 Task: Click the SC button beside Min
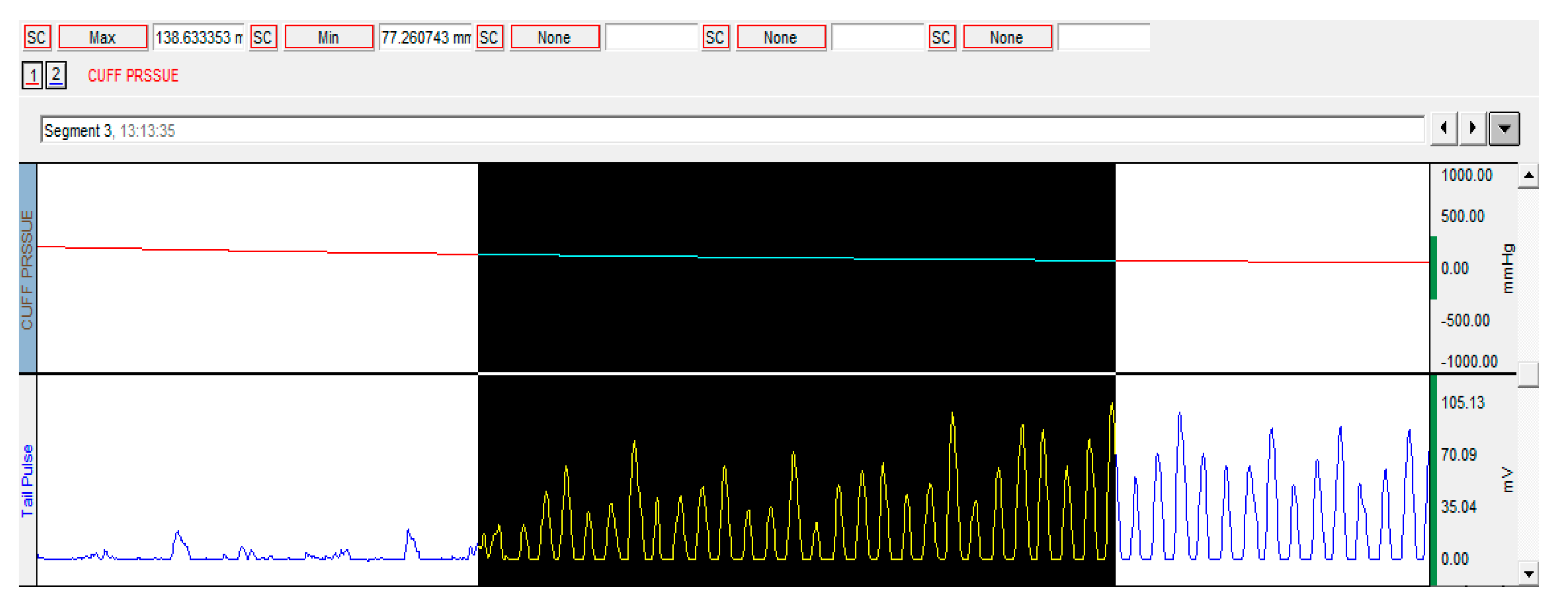[x=263, y=38]
